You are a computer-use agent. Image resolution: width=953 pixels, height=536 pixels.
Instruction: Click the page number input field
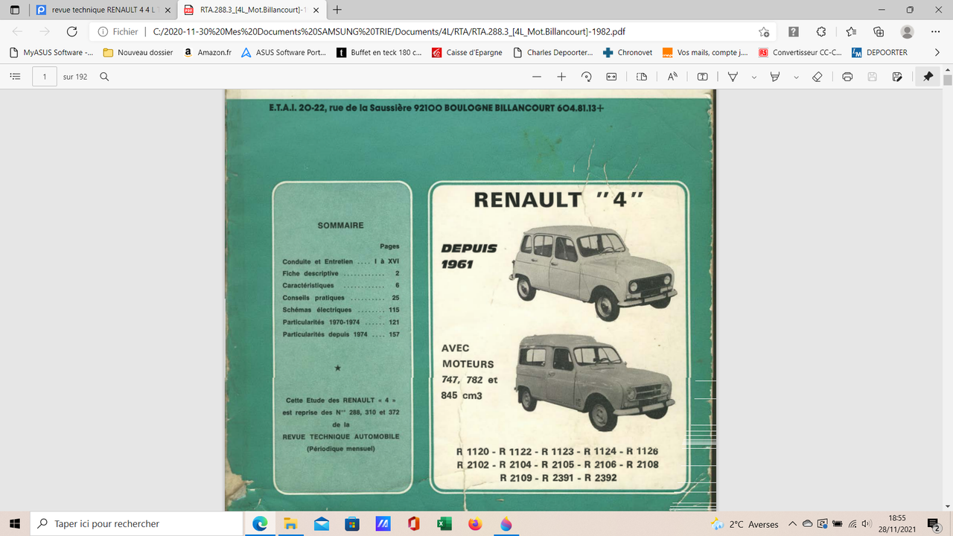45,77
